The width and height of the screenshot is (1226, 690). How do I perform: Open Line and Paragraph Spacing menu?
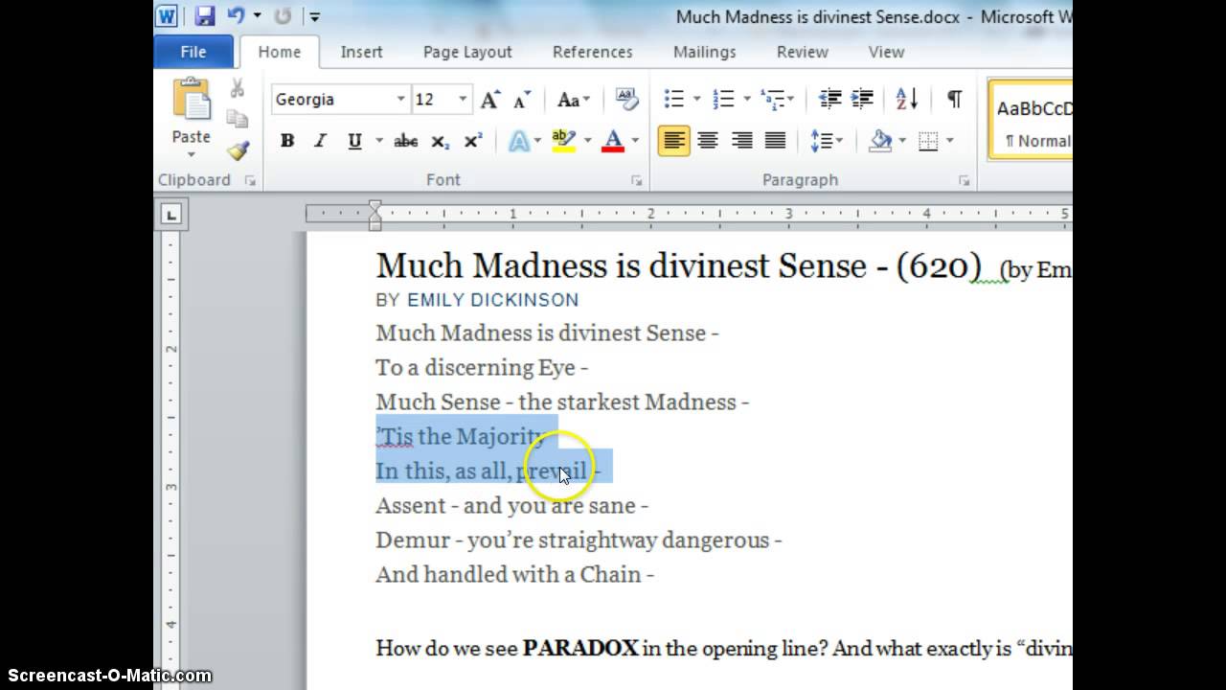click(826, 141)
